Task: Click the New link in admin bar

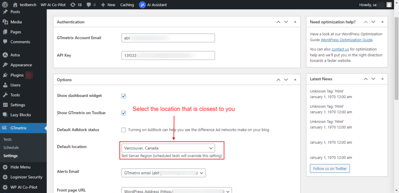Action: [x=111, y=5]
